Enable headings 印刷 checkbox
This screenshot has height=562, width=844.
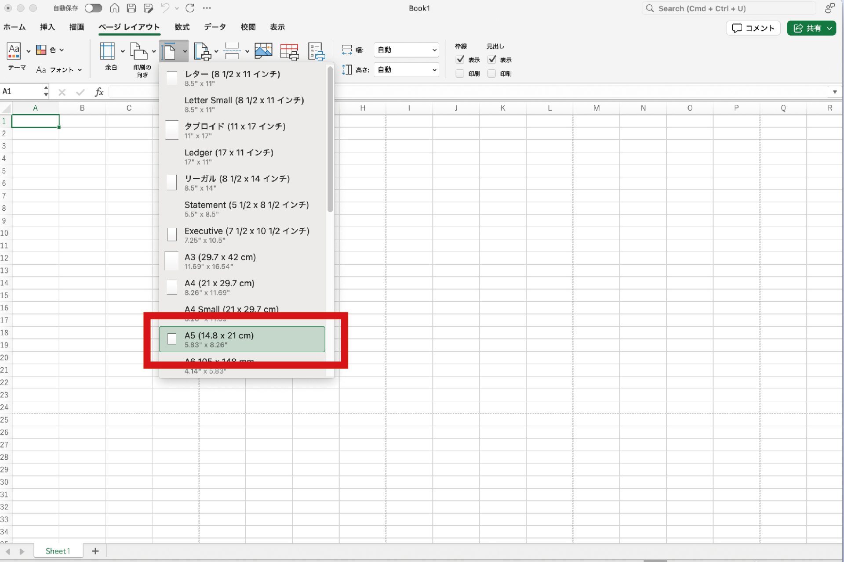pyautogui.click(x=491, y=73)
